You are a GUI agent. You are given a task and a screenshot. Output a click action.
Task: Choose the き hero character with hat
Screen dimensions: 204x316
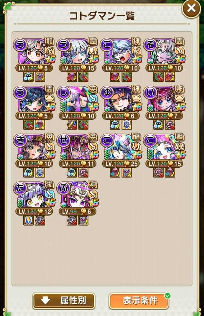pos(34,150)
